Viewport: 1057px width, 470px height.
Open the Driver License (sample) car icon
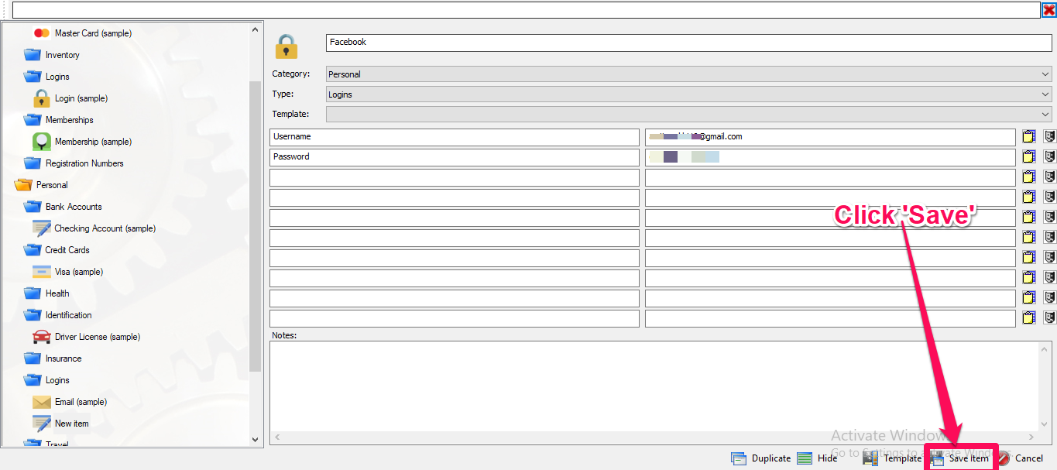coord(42,337)
